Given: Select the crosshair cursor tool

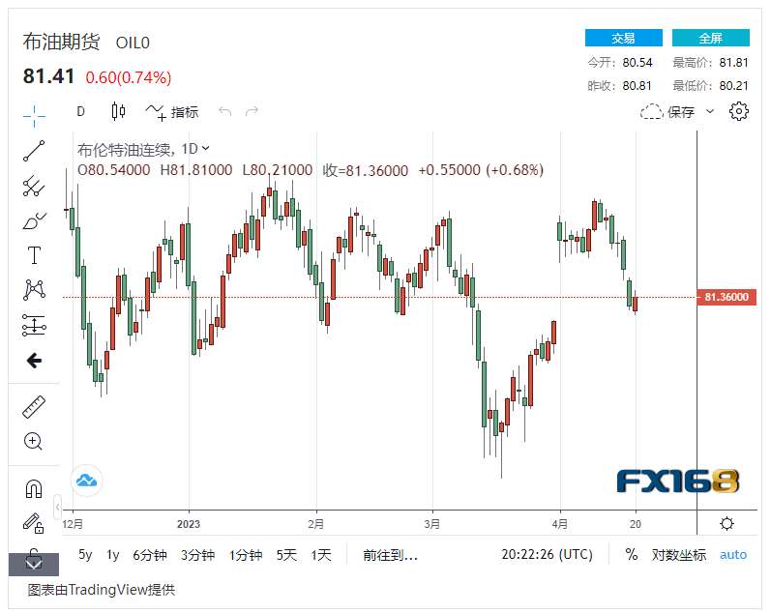Looking at the screenshot, I should (x=34, y=113).
